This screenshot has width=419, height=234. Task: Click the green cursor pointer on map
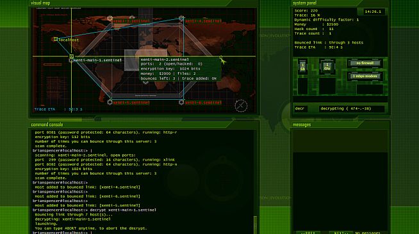(x=222, y=59)
